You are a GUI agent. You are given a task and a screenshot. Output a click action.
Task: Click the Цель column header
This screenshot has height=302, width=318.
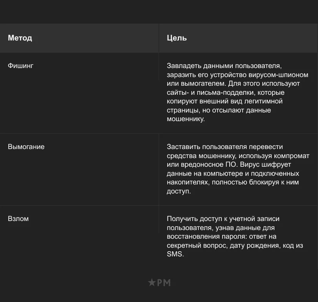[x=177, y=38]
